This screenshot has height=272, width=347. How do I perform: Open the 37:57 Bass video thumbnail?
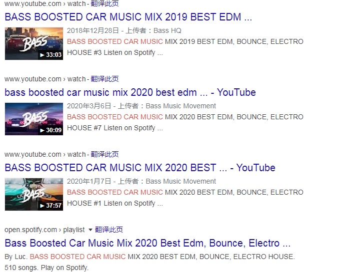[x=34, y=194]
